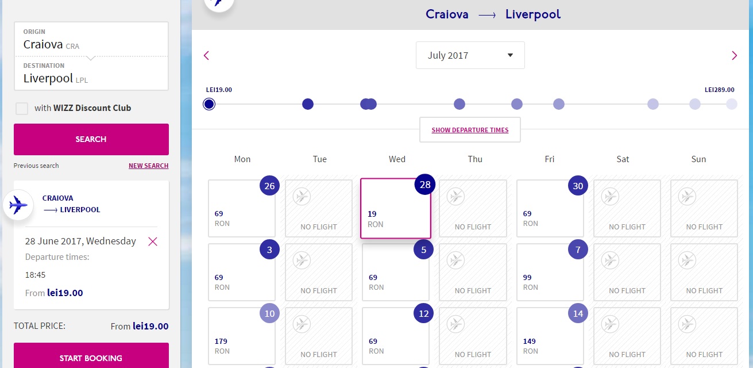Click START BOOKING button

click(x=91, y=356)
